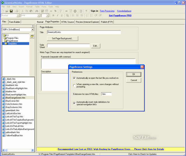The width and height of the screenshot is (186, 156).
Task: Click the Paste clipboard icon
Action: coord(31,11)
